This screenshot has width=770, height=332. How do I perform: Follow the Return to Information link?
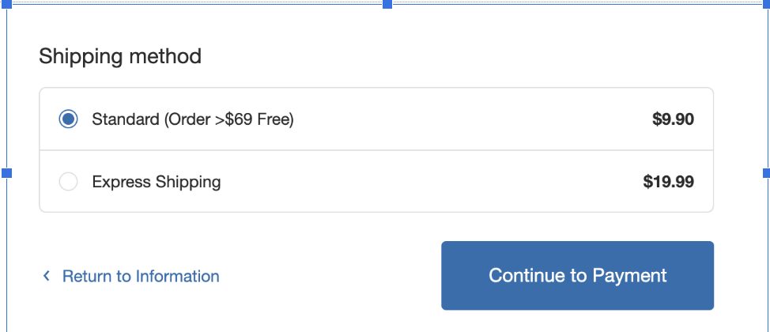(x=141, y=276)
